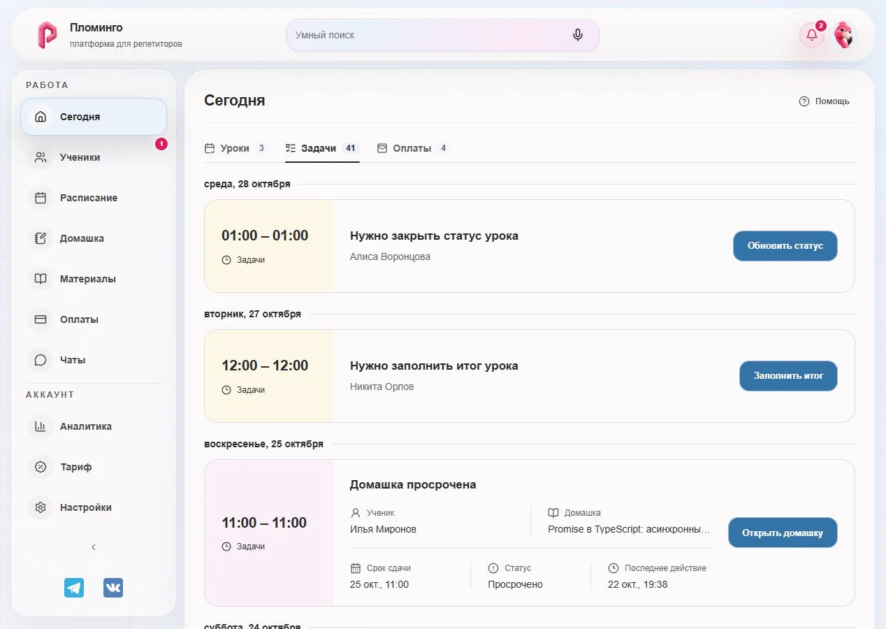
Task: Open Расписание in the sidebar
Action: point(94,198)
